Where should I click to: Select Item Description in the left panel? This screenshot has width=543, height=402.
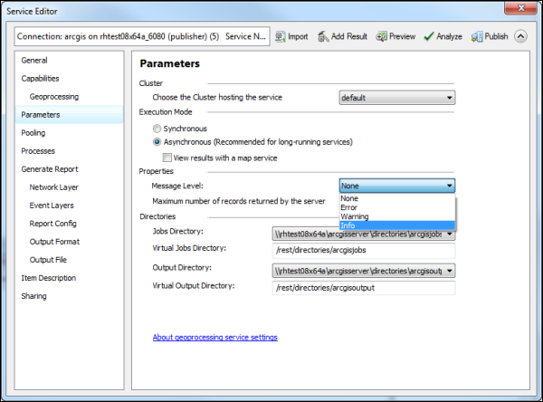point(49,278)
